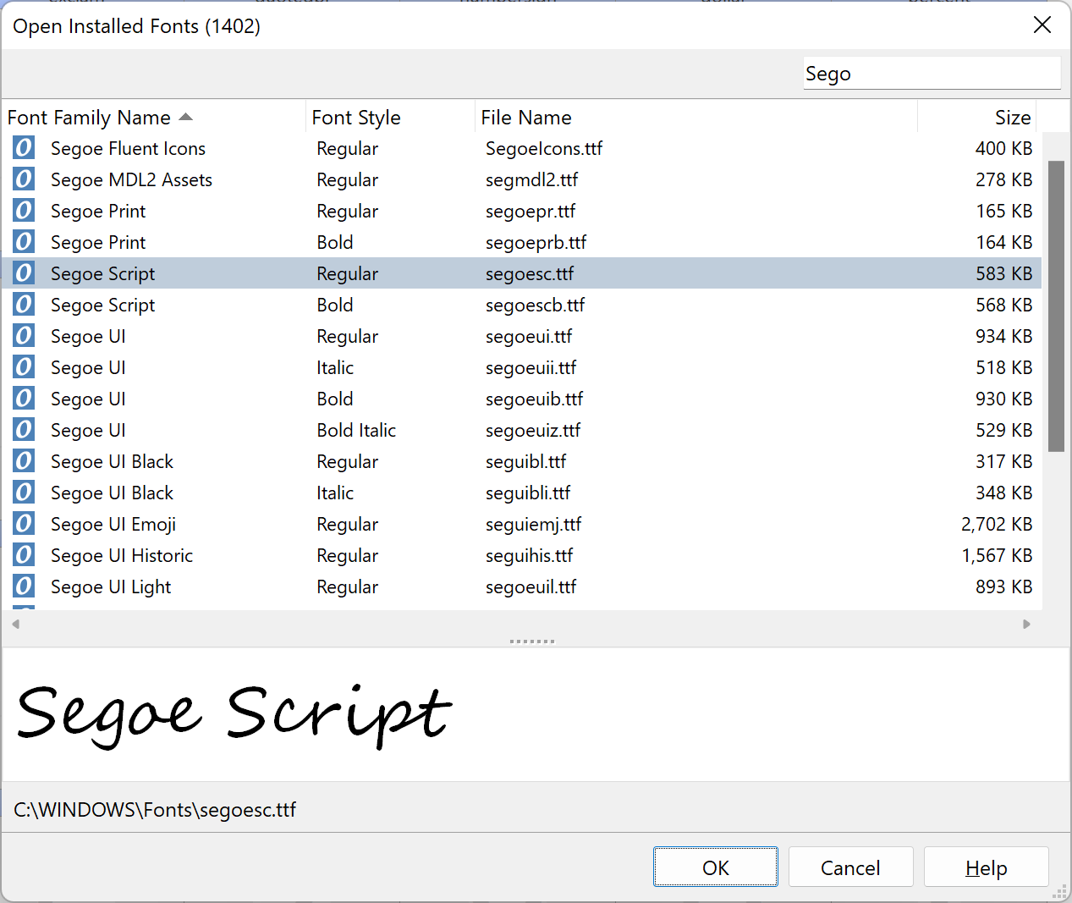
Task: Sort list by File Name column
Action: [696, 117]
